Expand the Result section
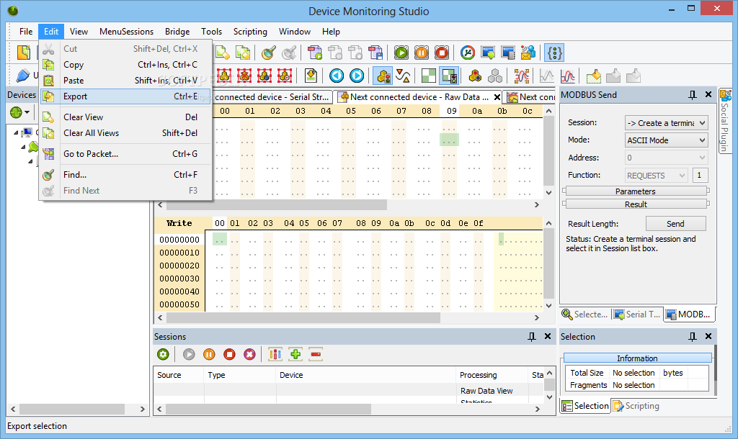 click(636, 204)
